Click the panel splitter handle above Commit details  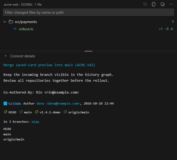(88, 51)
